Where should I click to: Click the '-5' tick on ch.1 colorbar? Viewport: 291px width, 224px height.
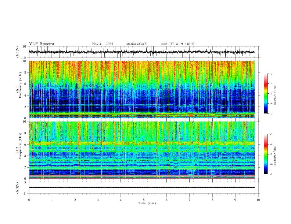tap(271, 94)
